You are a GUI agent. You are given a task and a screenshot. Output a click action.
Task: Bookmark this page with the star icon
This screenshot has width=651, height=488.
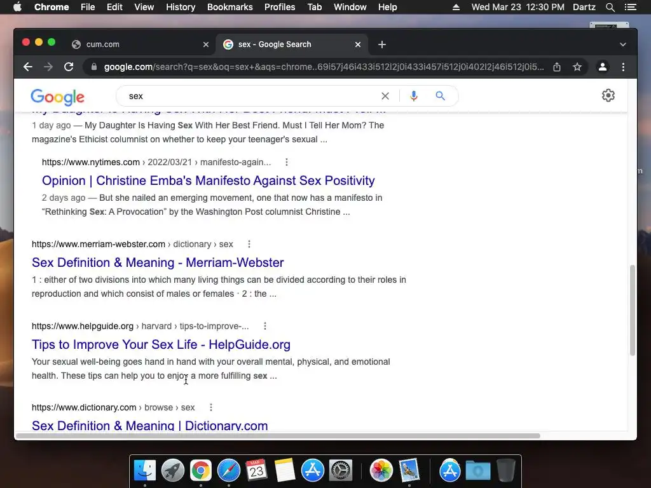tap(577, 67)
